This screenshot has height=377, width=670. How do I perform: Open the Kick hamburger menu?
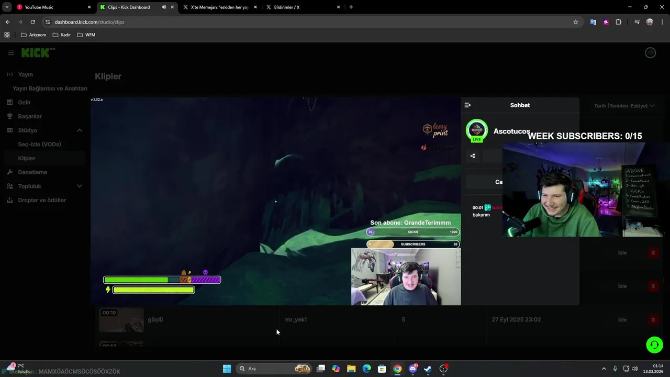(x=11, y=53)
